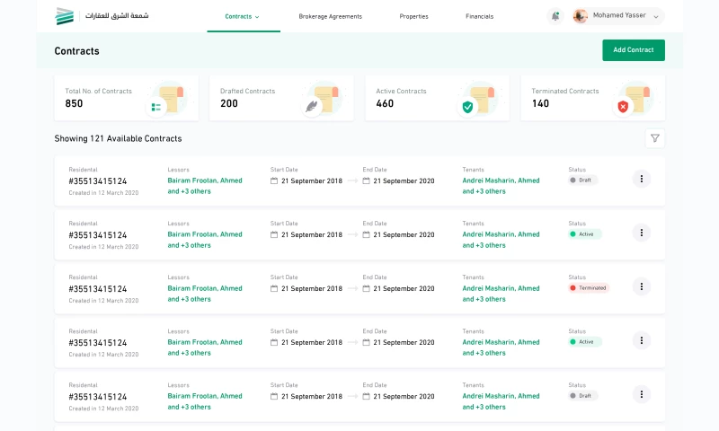
Task: Click the Active status badge in second row
Action: tap(585, 234)
